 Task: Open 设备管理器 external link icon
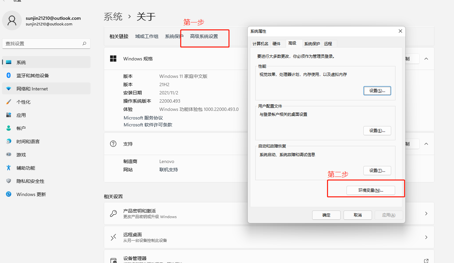pos(426,260)
